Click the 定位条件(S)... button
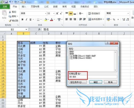Viewport: 134px width, 108px height. (x=78, y=82)
